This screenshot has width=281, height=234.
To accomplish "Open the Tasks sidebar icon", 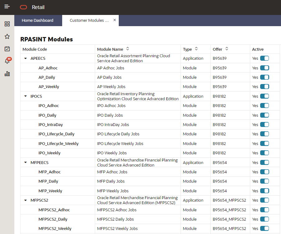I will coord(7,49).
